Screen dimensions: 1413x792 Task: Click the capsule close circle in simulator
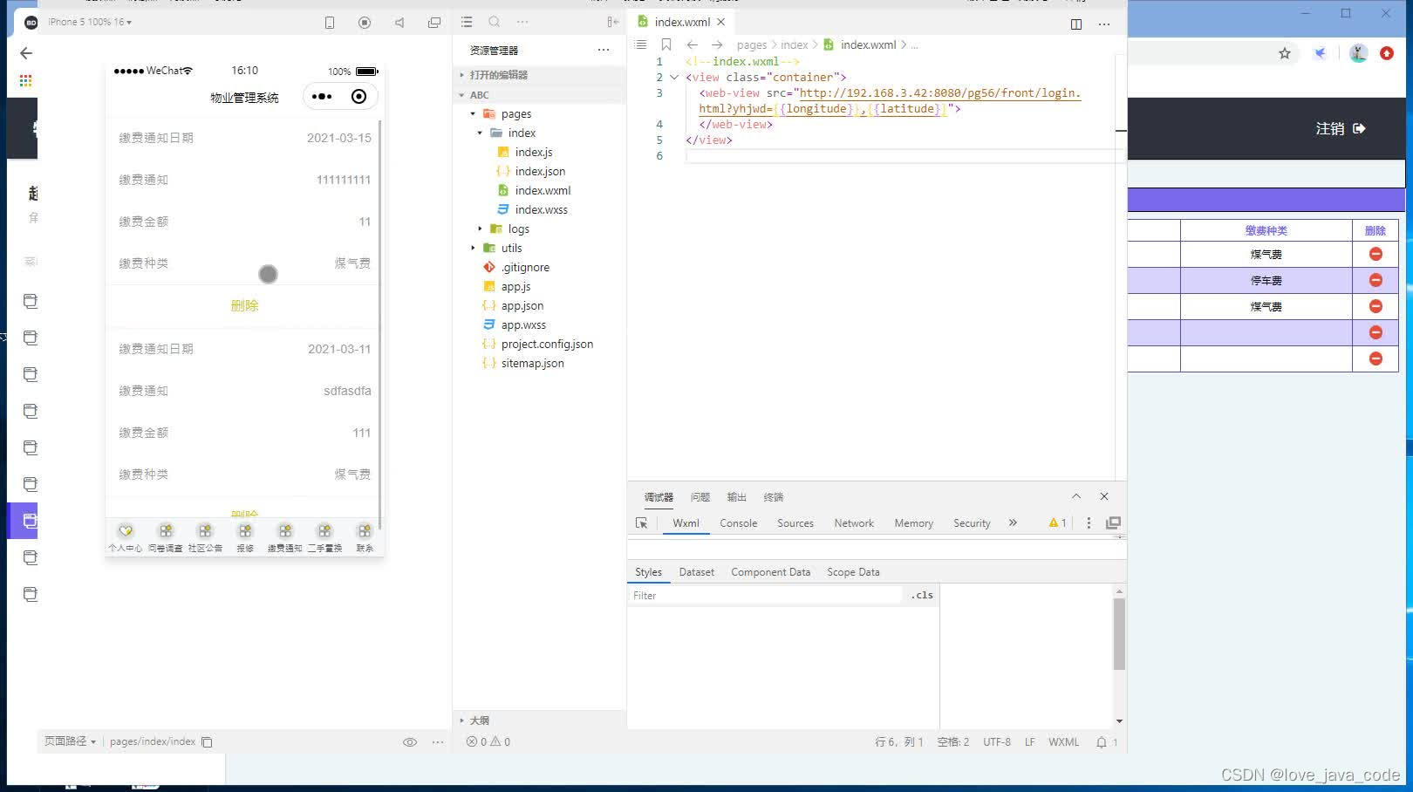(x=358, y=97)
